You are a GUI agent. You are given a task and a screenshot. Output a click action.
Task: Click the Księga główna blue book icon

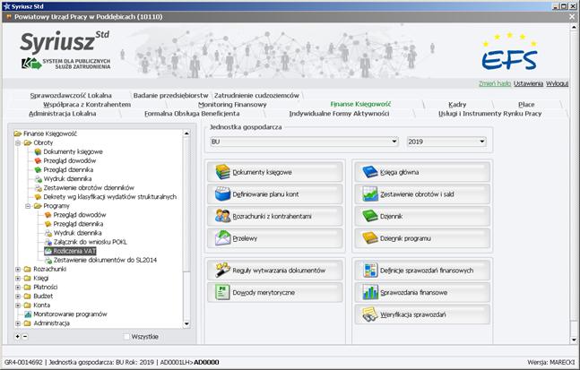pos(370,172)
